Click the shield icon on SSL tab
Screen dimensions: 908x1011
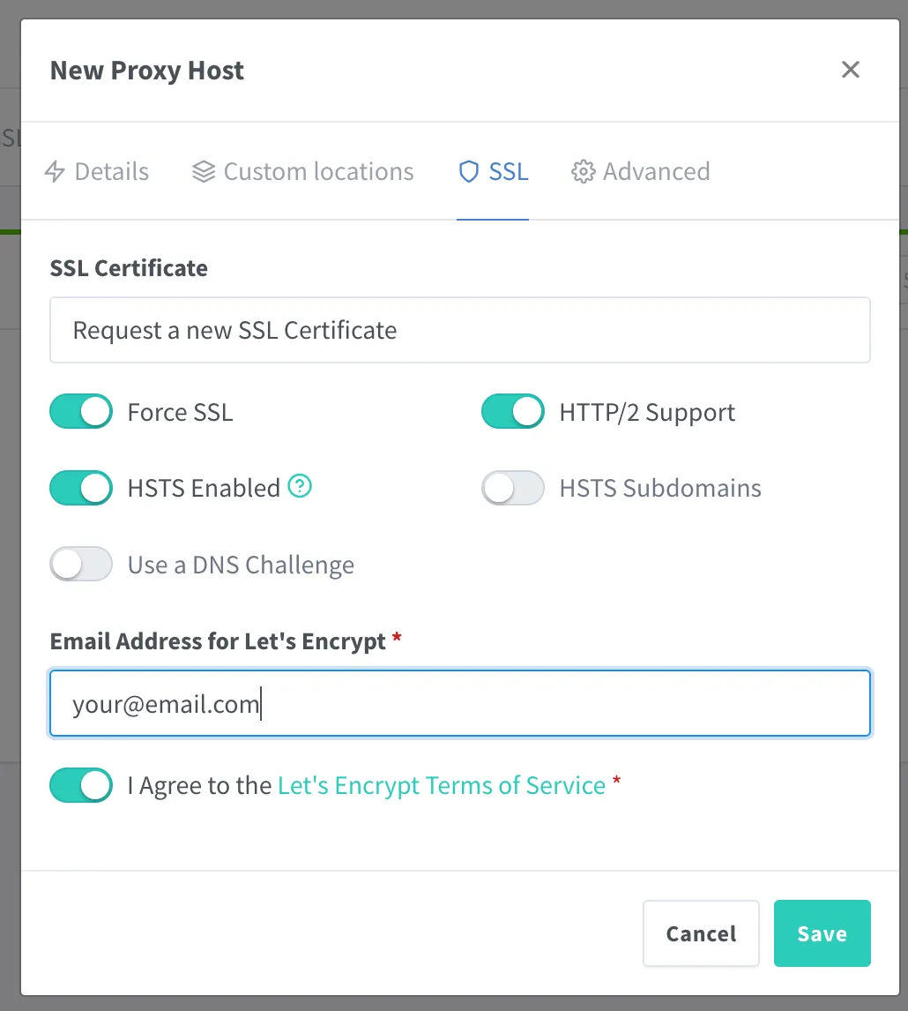pyautogui.click(x=468, y=171)
